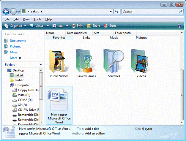Sort by the Size column header
The width and height of the screenshot is (186, 141).
103,33
